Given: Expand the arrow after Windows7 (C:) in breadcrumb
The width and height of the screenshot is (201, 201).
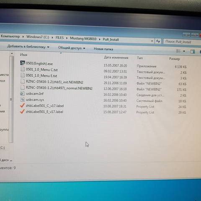Looking at the screenshot, I should (x=52, y=38).
